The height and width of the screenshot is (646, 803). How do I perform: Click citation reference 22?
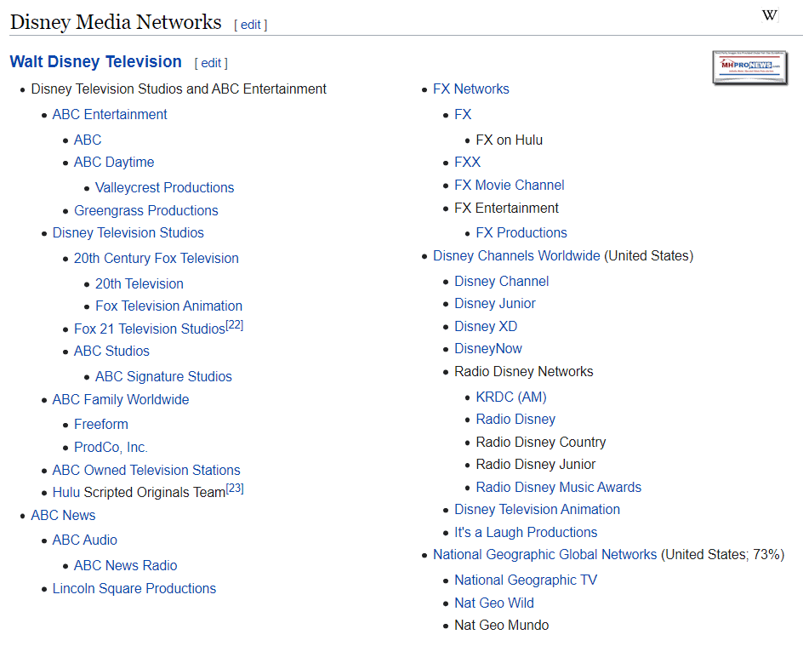235,325
